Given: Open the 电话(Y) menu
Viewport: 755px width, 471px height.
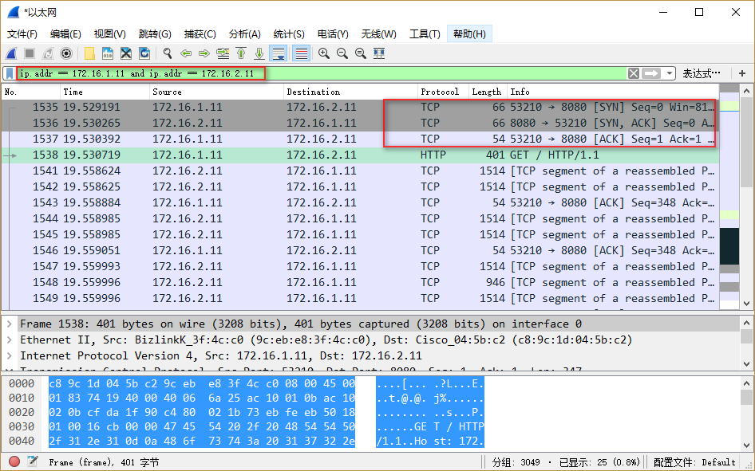Looking at the screenshot, I should (333, 34).
